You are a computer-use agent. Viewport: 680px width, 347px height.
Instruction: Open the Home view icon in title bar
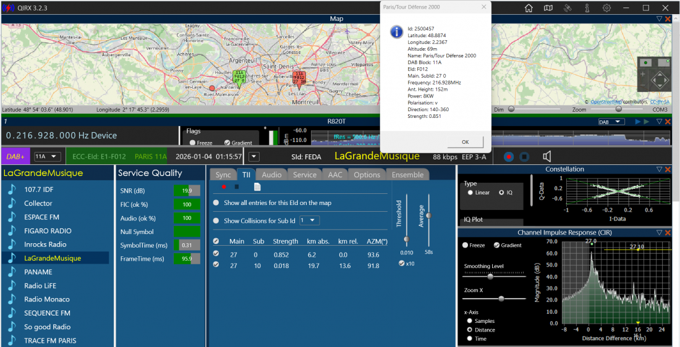click(x=529, y=8)
